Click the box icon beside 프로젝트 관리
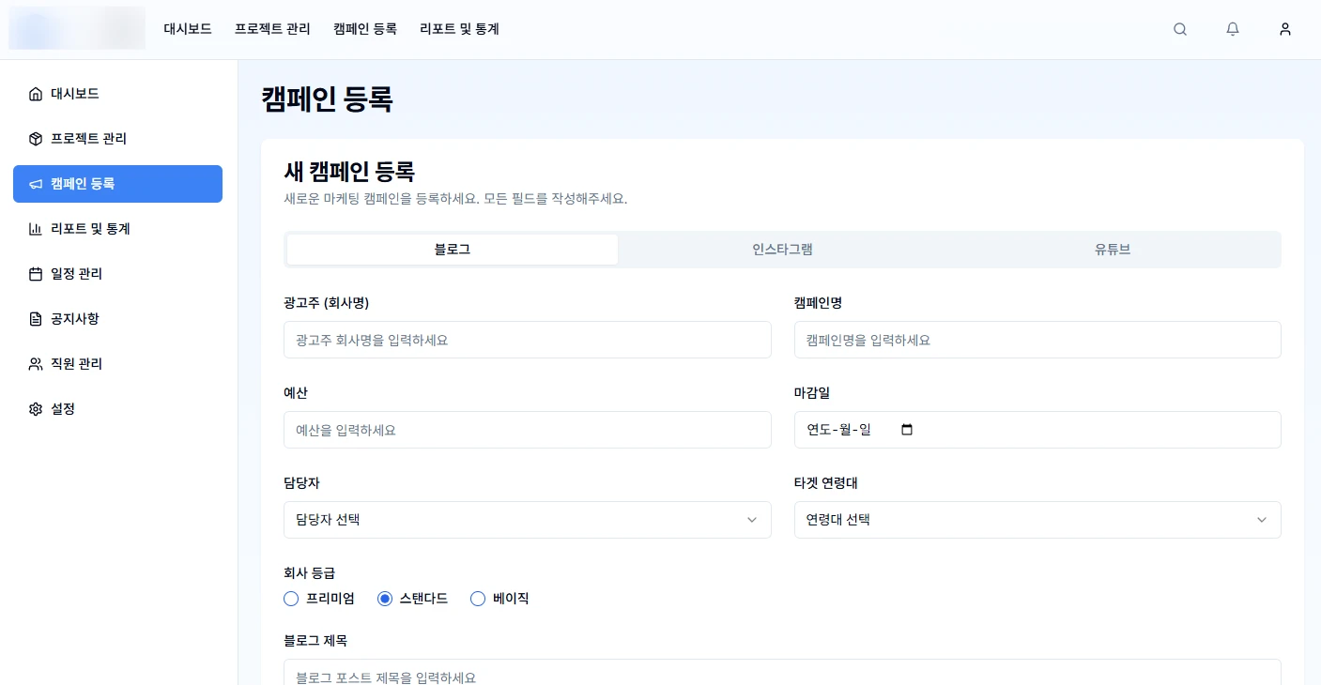 click(x=36, y=139)
